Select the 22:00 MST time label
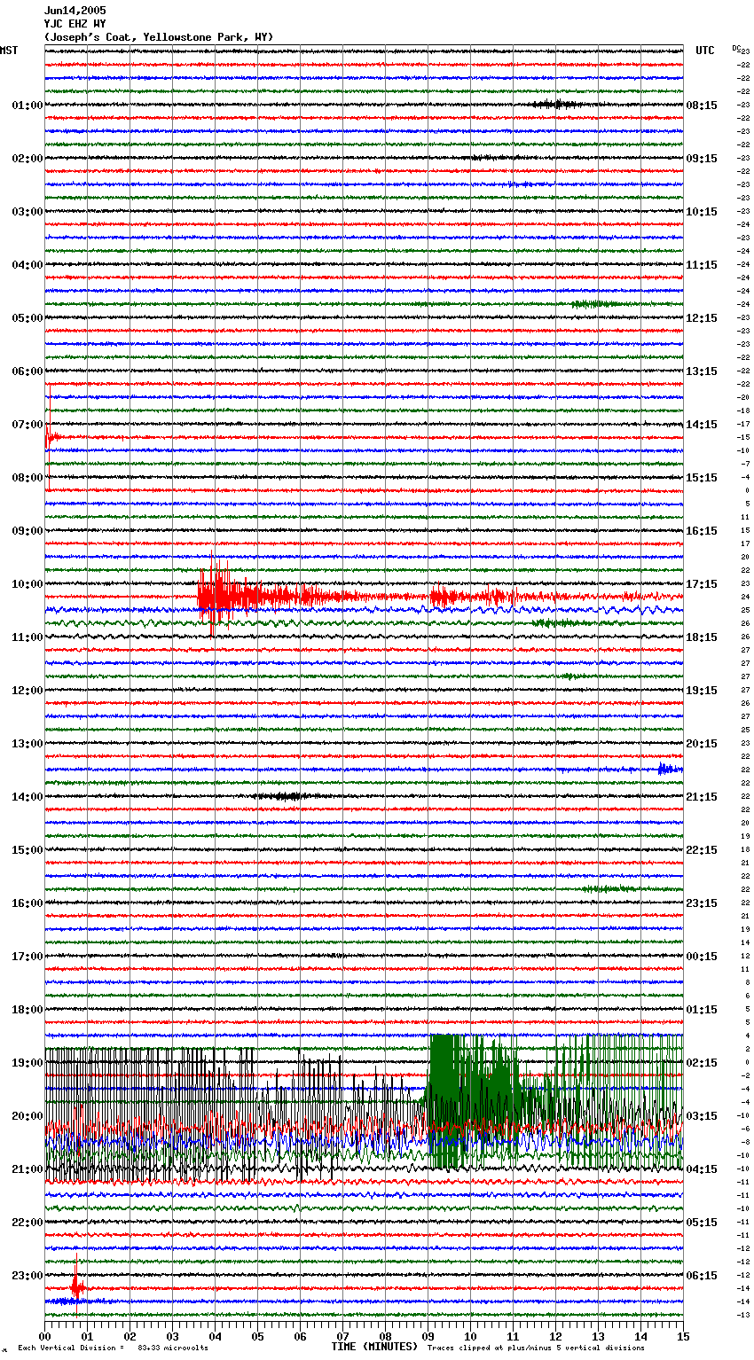The image size is (754, 1360). 27,1223
